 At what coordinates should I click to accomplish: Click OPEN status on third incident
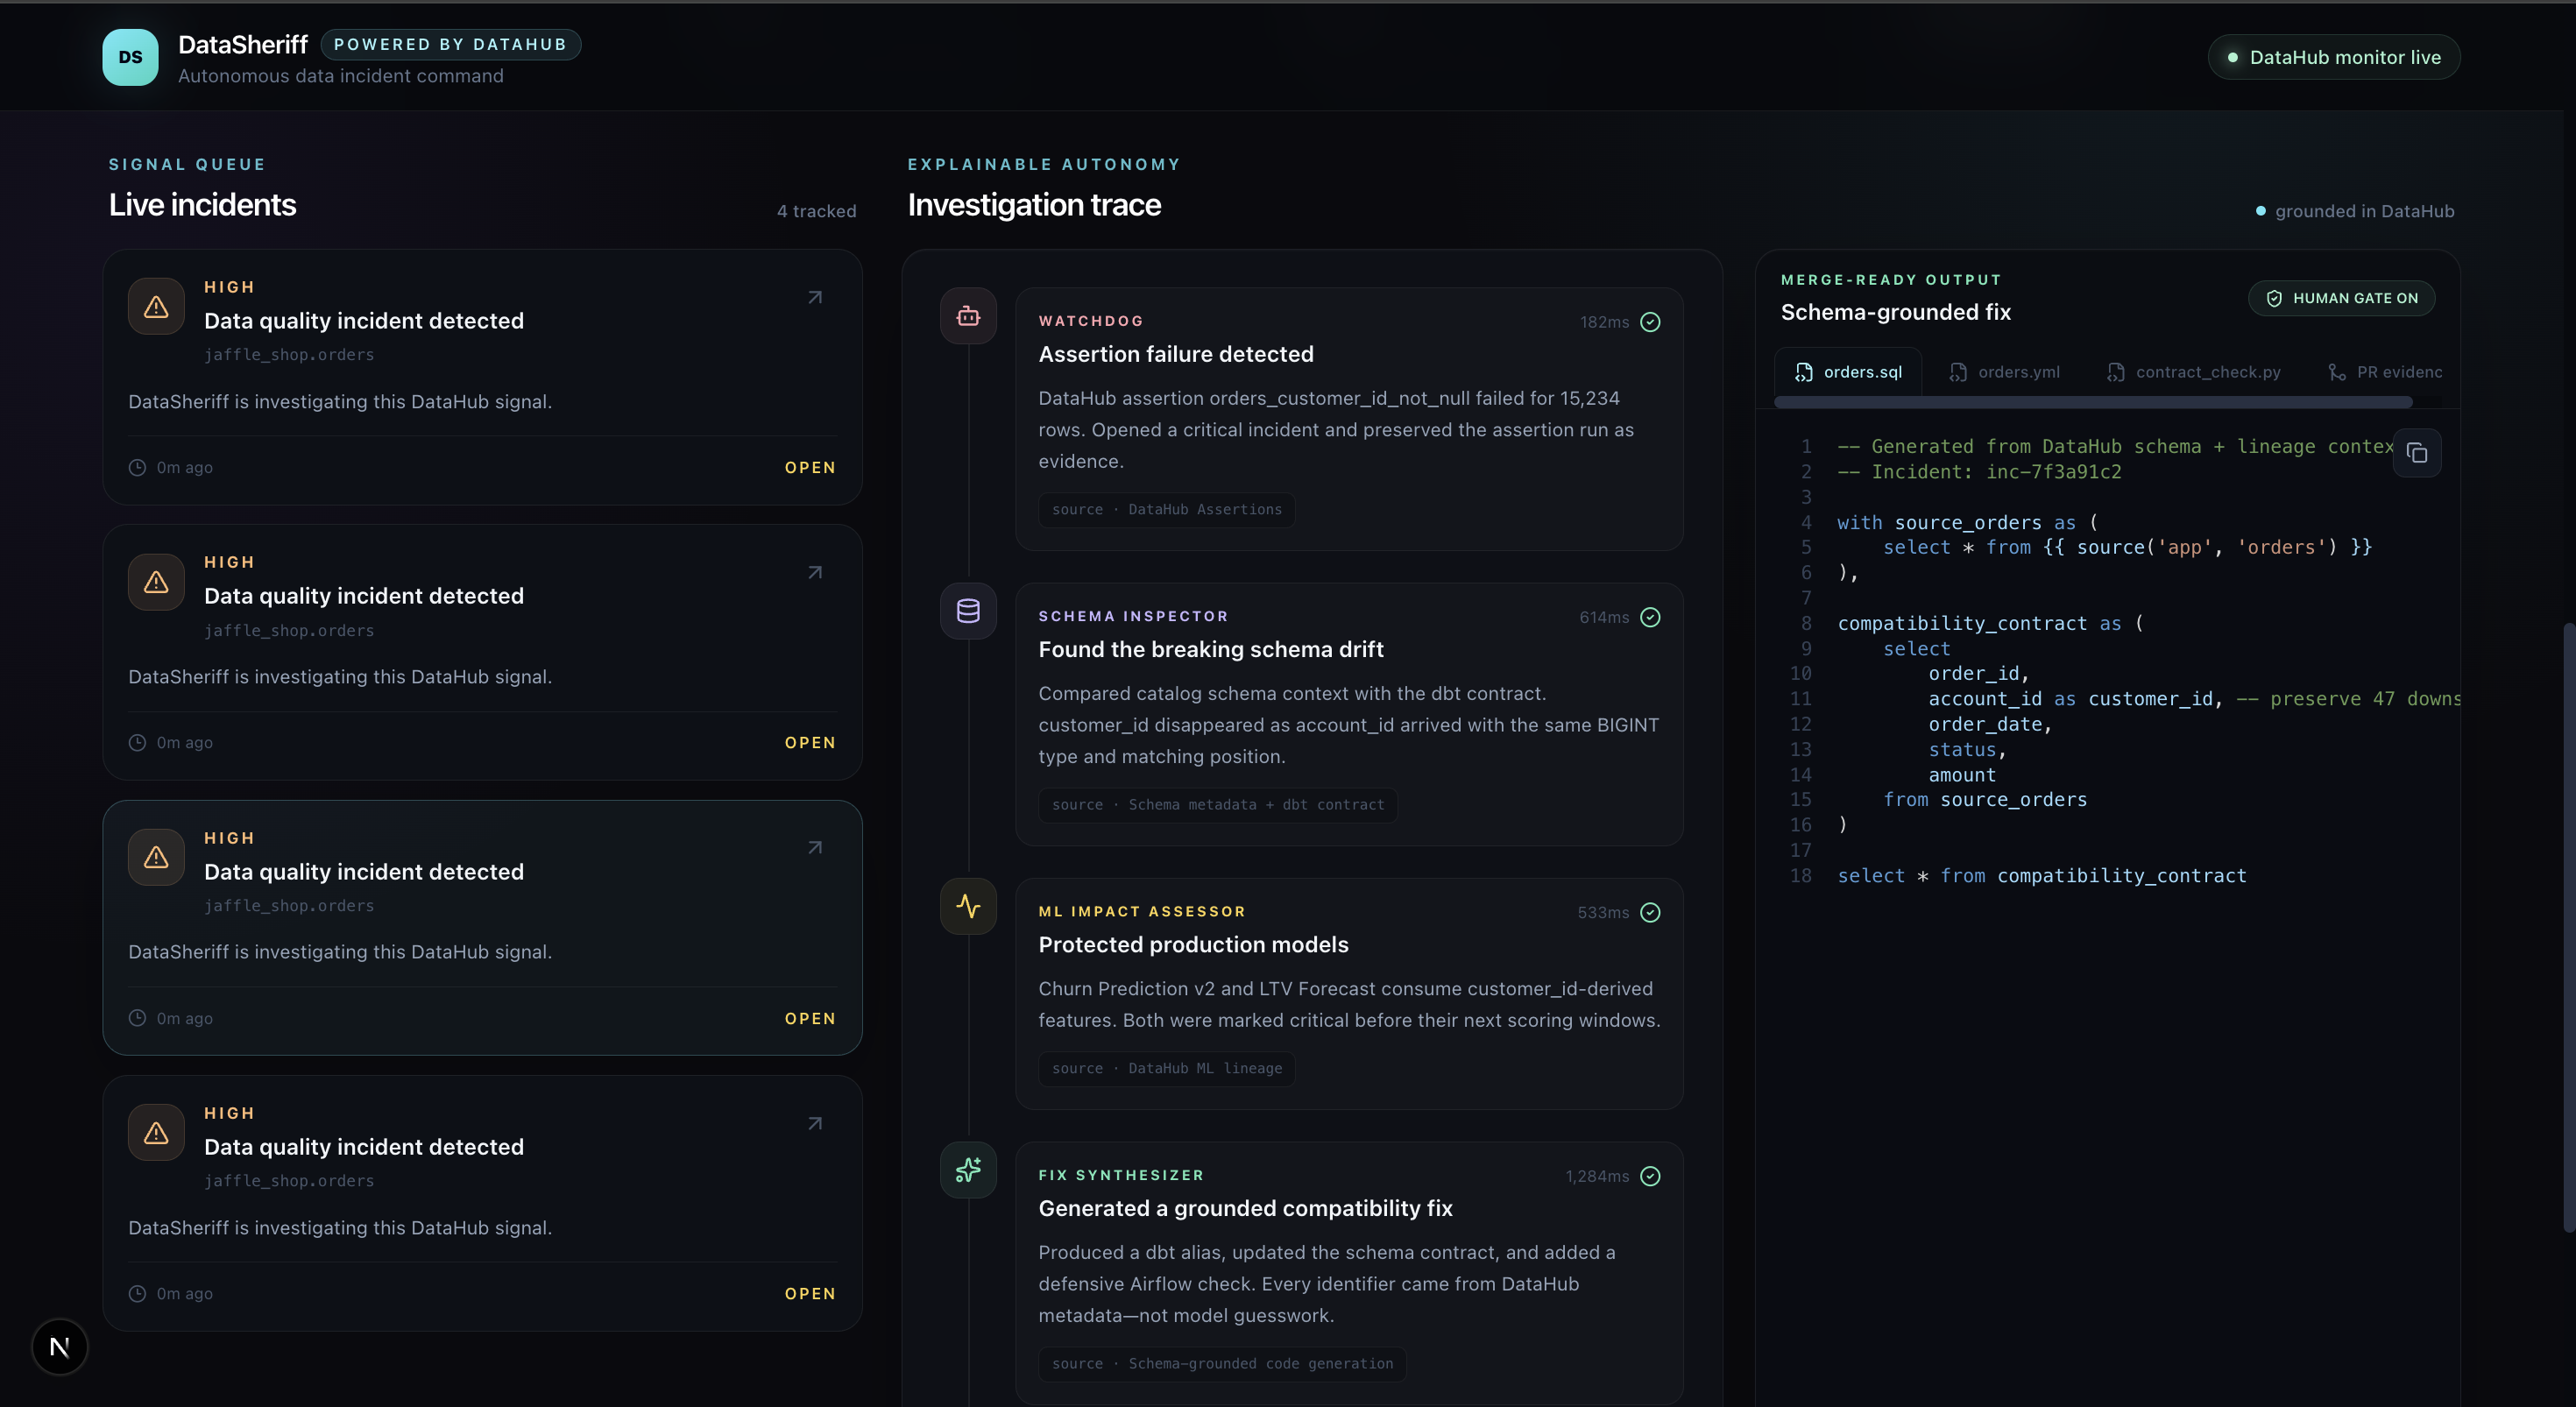(x=810, y=1018)
